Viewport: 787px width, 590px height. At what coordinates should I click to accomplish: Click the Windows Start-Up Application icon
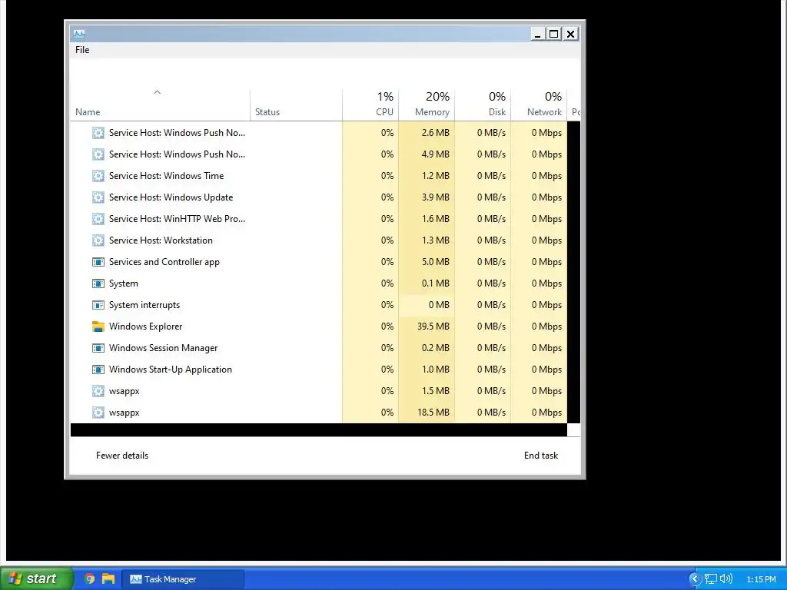click(98, 370)
